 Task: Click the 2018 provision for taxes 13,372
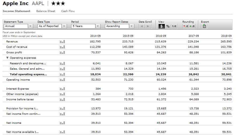(x=227, y=108)
